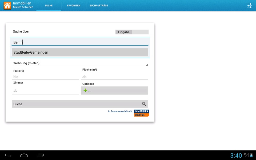256x160 pixels.
Task: Open the SUCHAUFTRÄGE tab
Action: point(99,6)
